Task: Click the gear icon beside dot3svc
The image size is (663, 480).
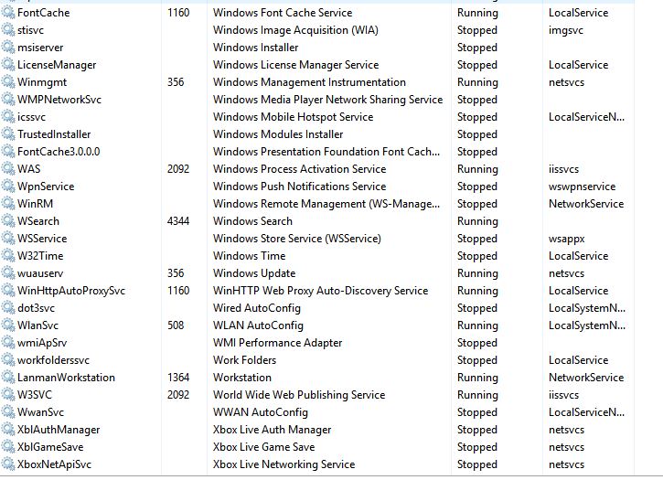Action: 8,308
